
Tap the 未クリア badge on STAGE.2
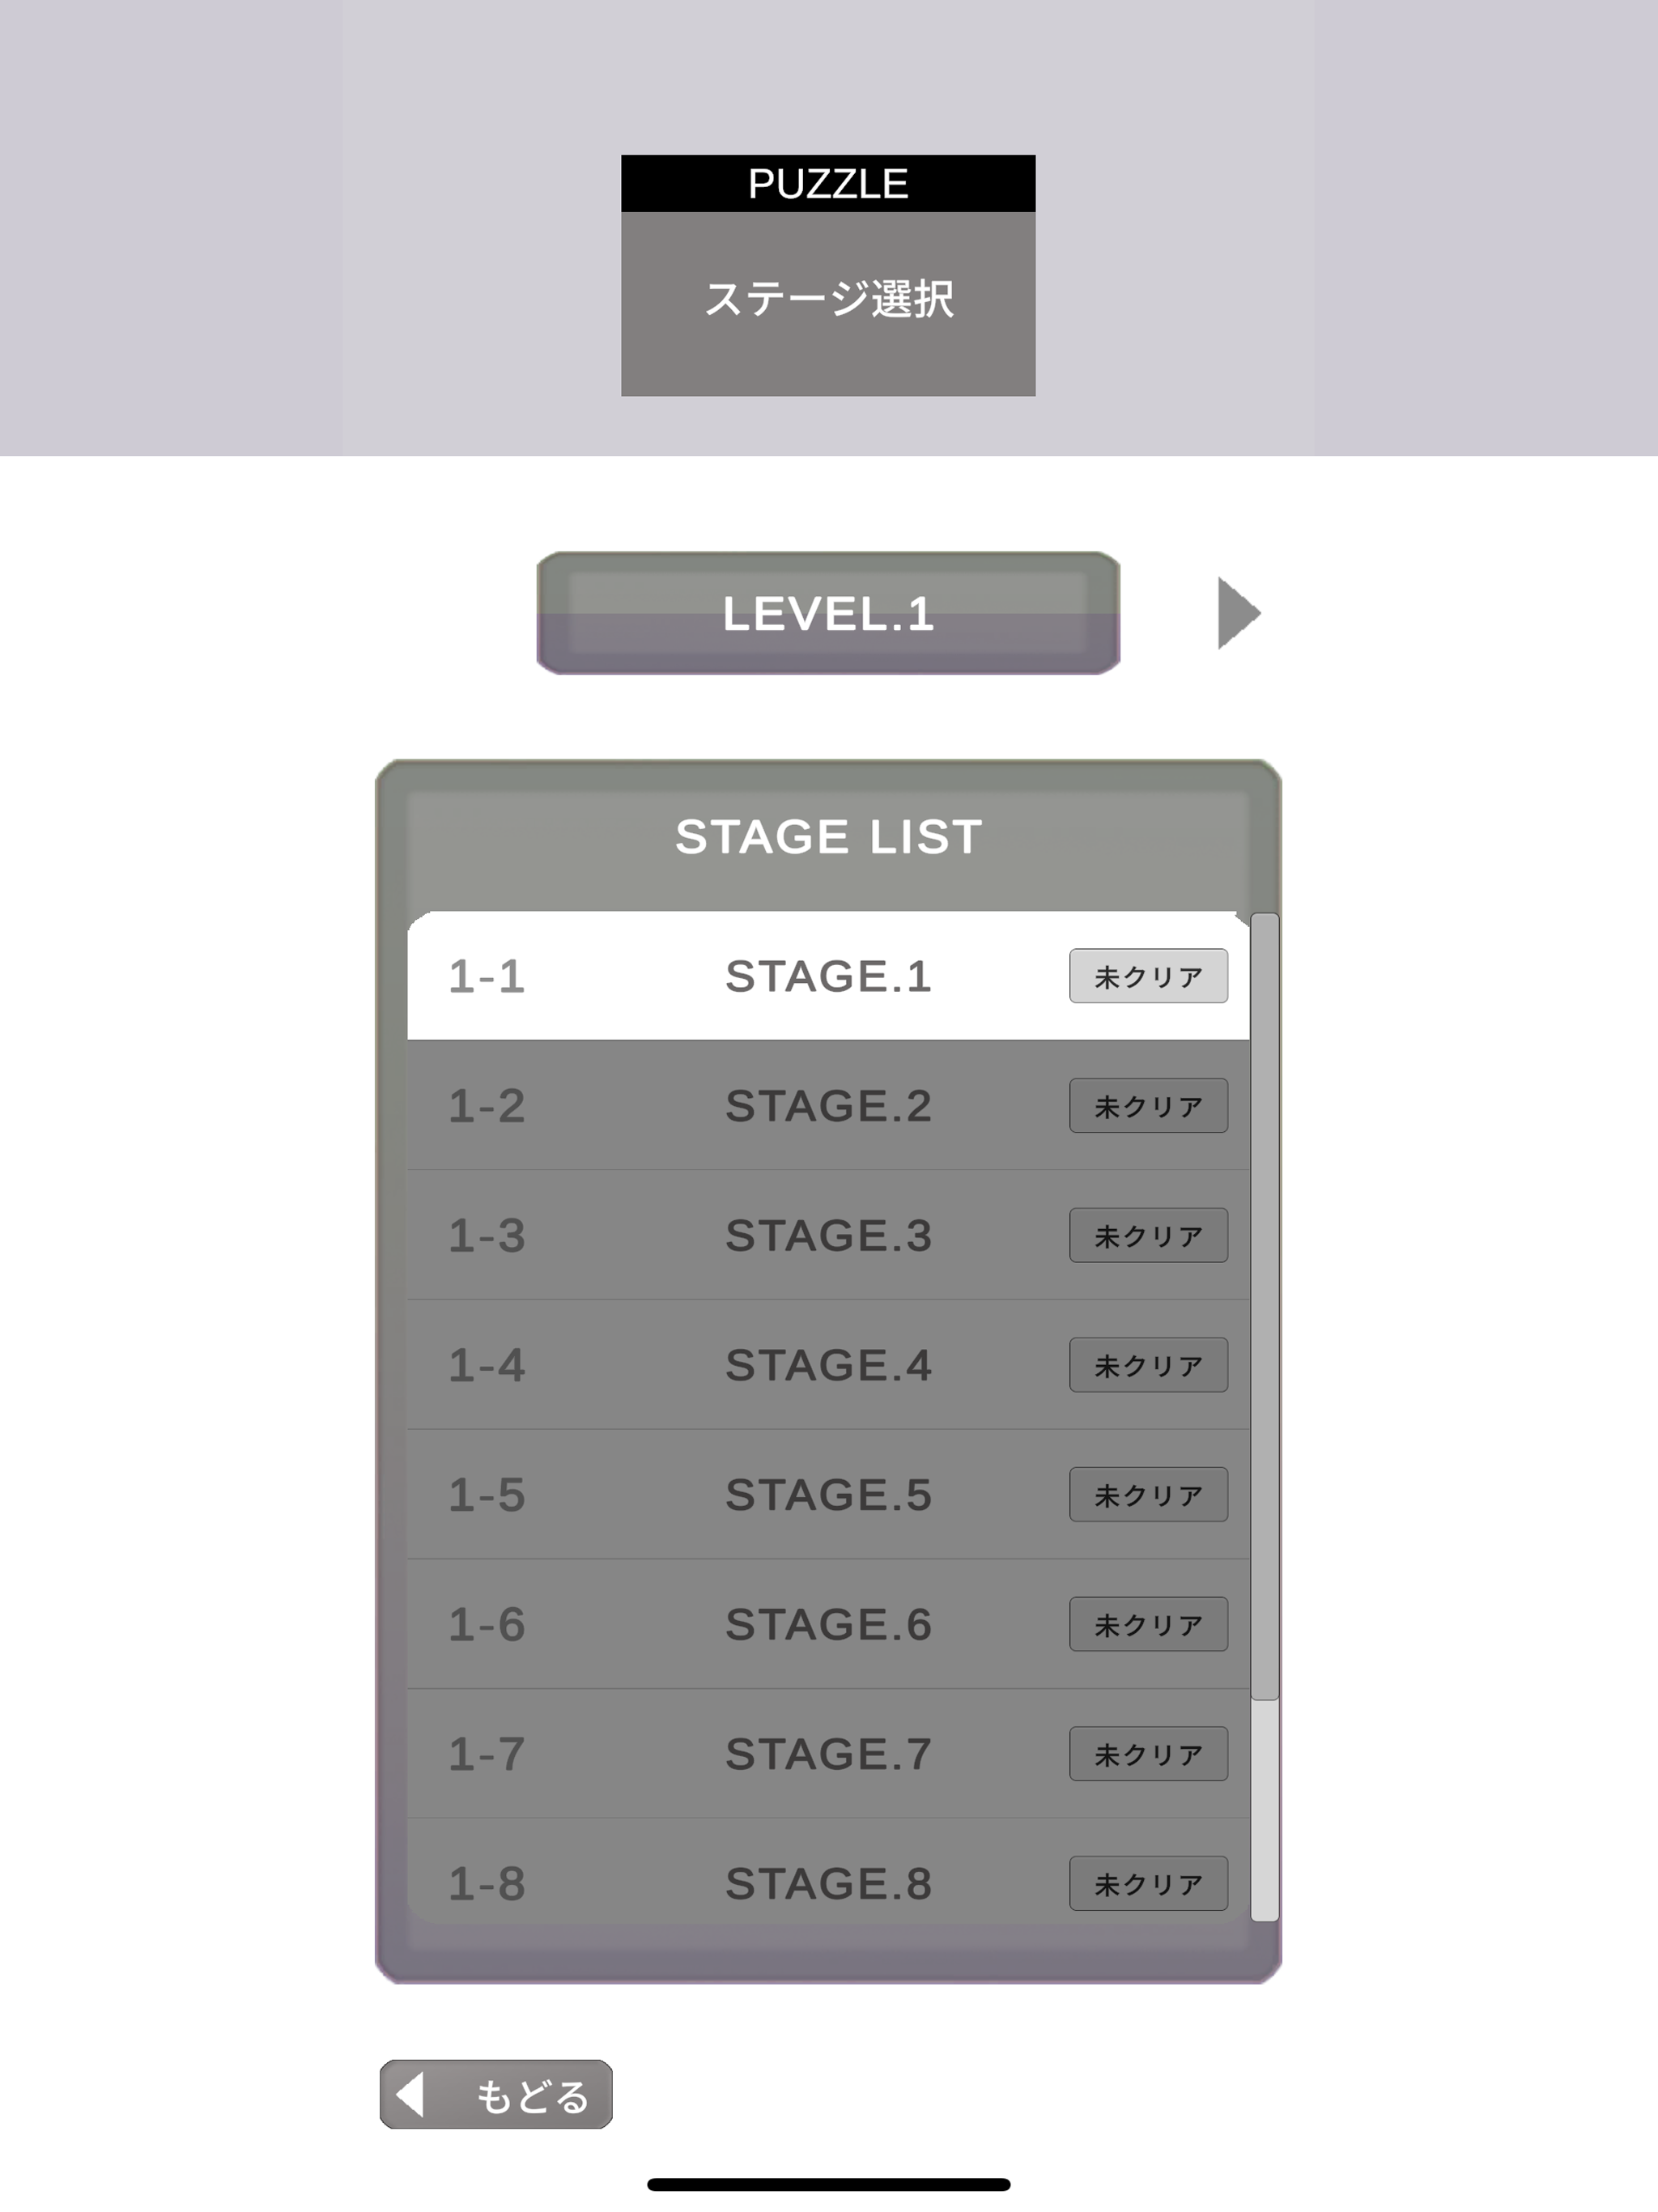coord(1148,1105)
